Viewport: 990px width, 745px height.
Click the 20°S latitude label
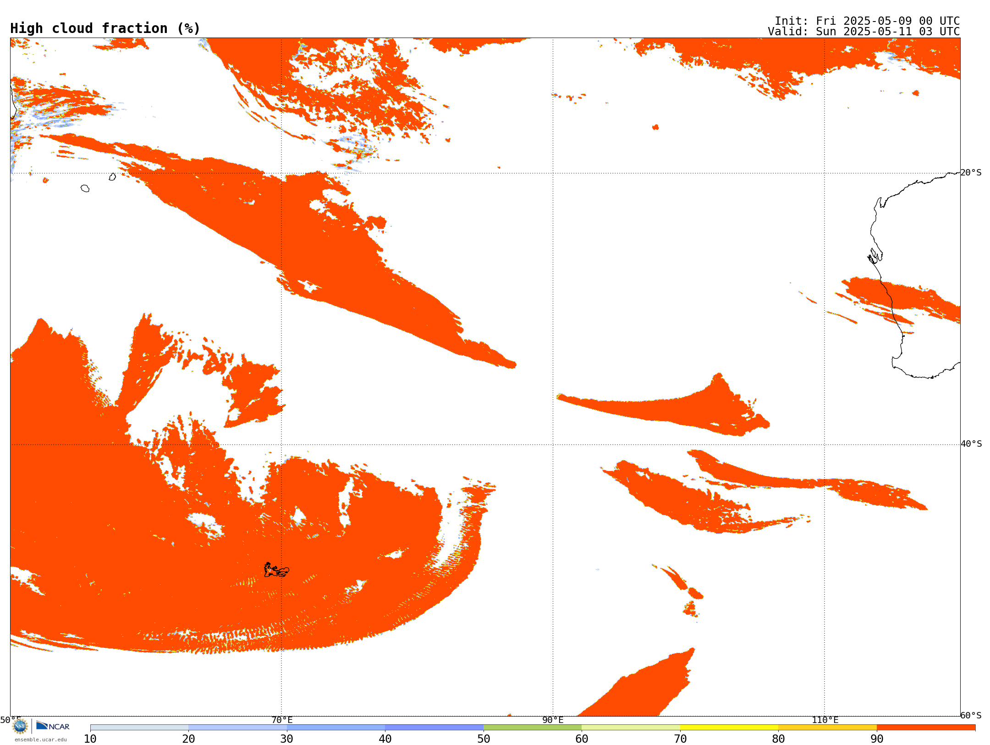click(x=971, y=173)
